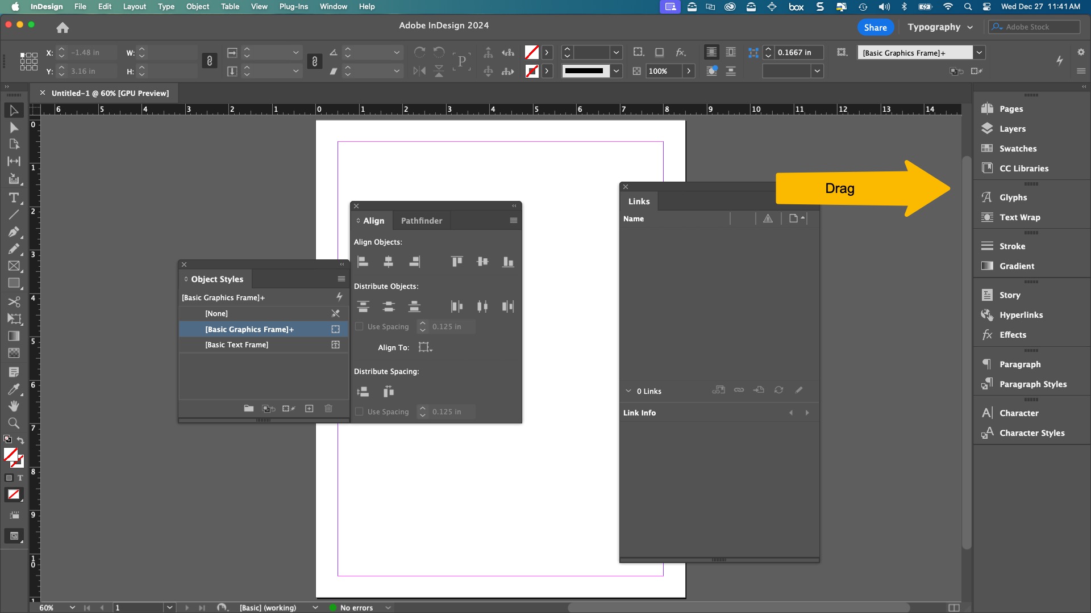The height and width of the screenshot is (613, 1091).
Task: Click Relink icon in Links panel
Action: [x=739, y=390]
